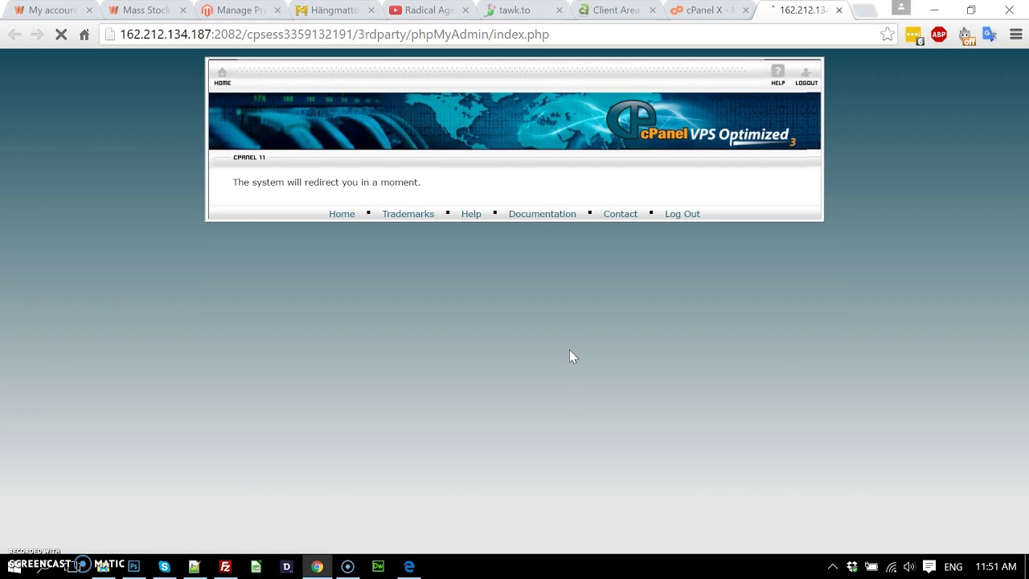This screenshot has width=1029, height=579.
Task: Open Skype from the taskbar
Action: pyautogui.click(x=164, y=566)
